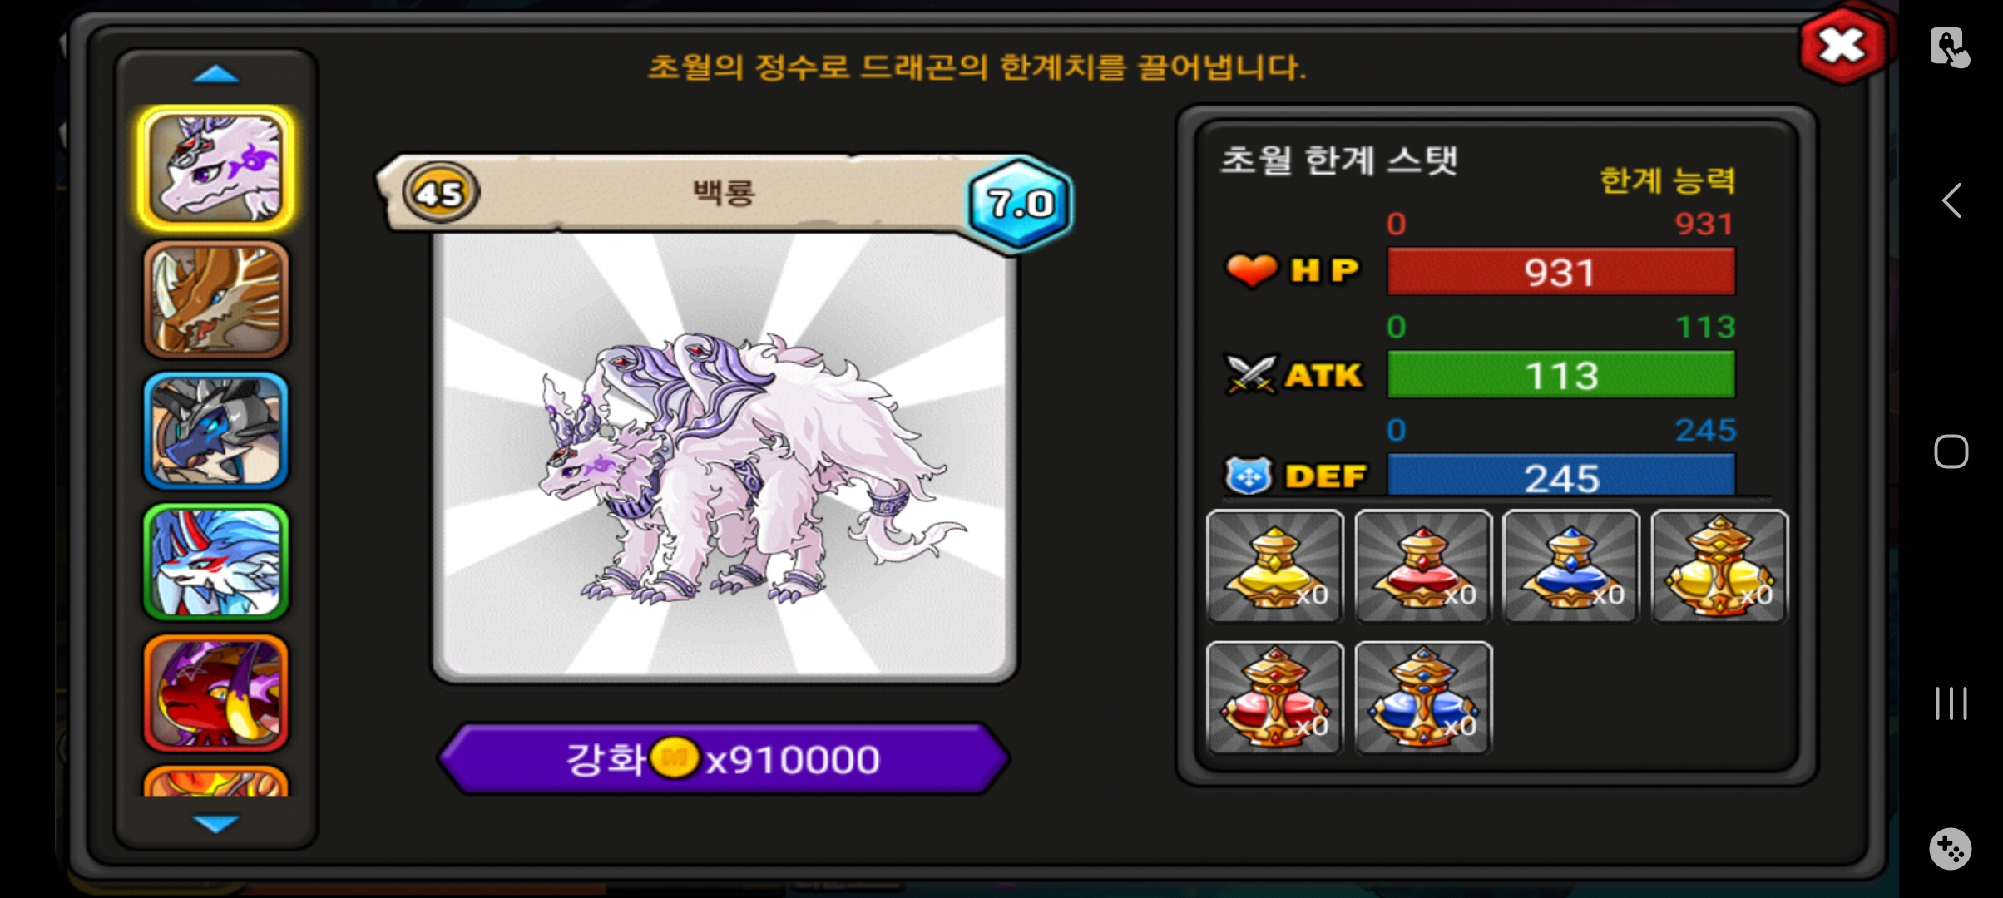This screenshot has width=2003, height=898.
Task: Tap the Android home square button
Action: (x=1951, y=451)
